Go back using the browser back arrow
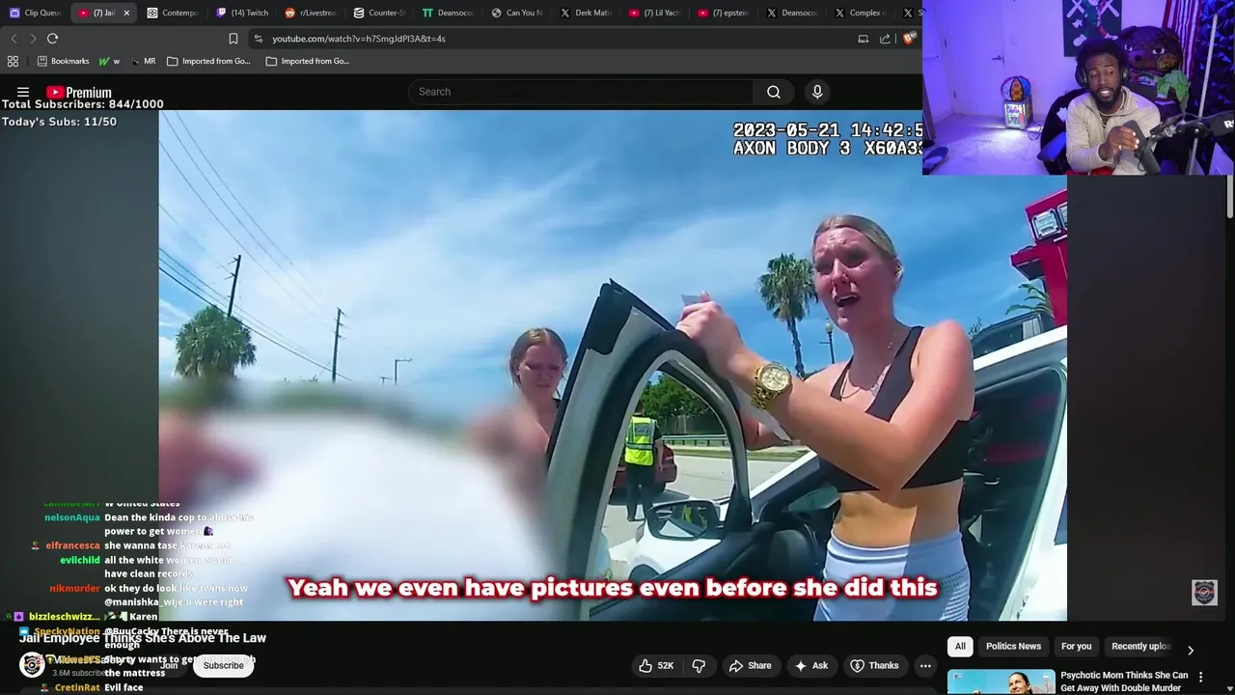This screenshot has width=1235, height=695. coord(14,39)
